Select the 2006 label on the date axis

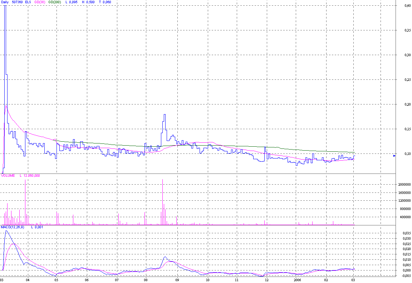297,280
